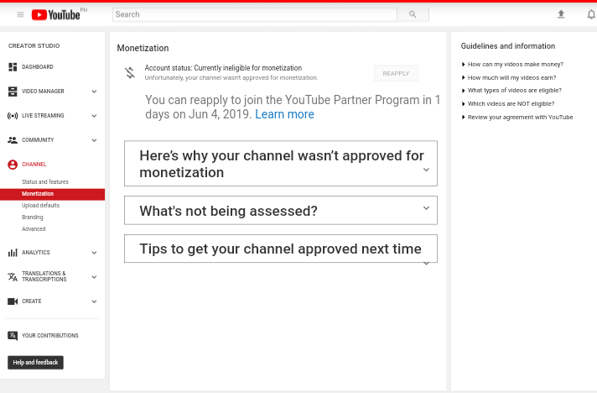Open Status and features submenu item
The image size is (597, 393).
click(x=45, y=182)
